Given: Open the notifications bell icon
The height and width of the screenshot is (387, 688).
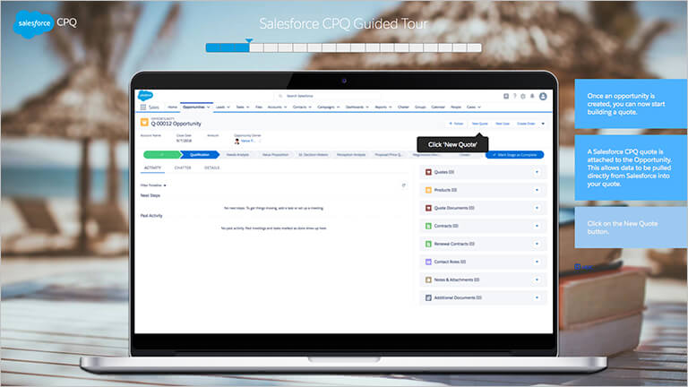Looking at the screenshot, I should 532,96.
